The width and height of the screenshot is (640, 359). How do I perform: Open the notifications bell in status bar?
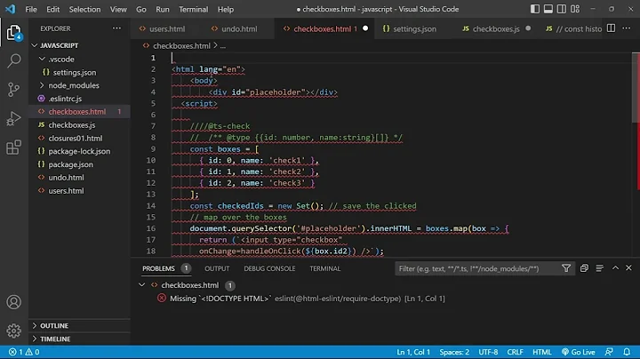[627, 352]
